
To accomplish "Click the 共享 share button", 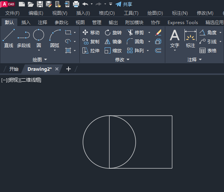I will 124,4.
